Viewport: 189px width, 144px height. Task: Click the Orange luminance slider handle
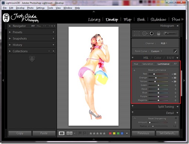(x=156, y=78)
